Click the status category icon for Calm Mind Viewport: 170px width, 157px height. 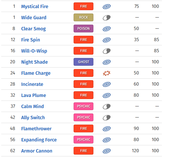[107, 107]
